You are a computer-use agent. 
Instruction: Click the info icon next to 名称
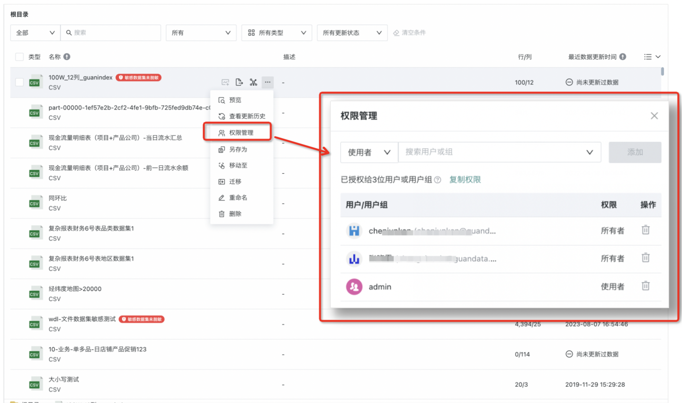tap(67, 56)
